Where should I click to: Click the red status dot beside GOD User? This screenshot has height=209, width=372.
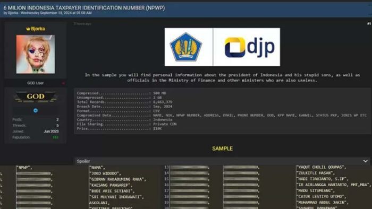pyautogui.click(x=63, y=83)
